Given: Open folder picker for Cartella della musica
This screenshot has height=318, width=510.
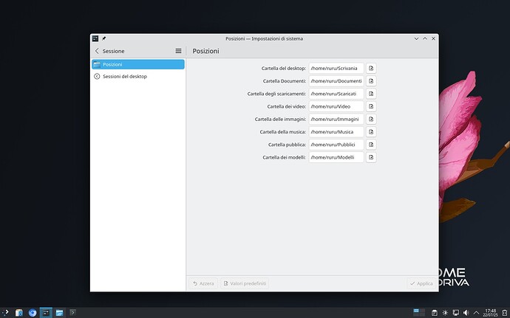Looking at the screenshot, I should coord(371,131).
